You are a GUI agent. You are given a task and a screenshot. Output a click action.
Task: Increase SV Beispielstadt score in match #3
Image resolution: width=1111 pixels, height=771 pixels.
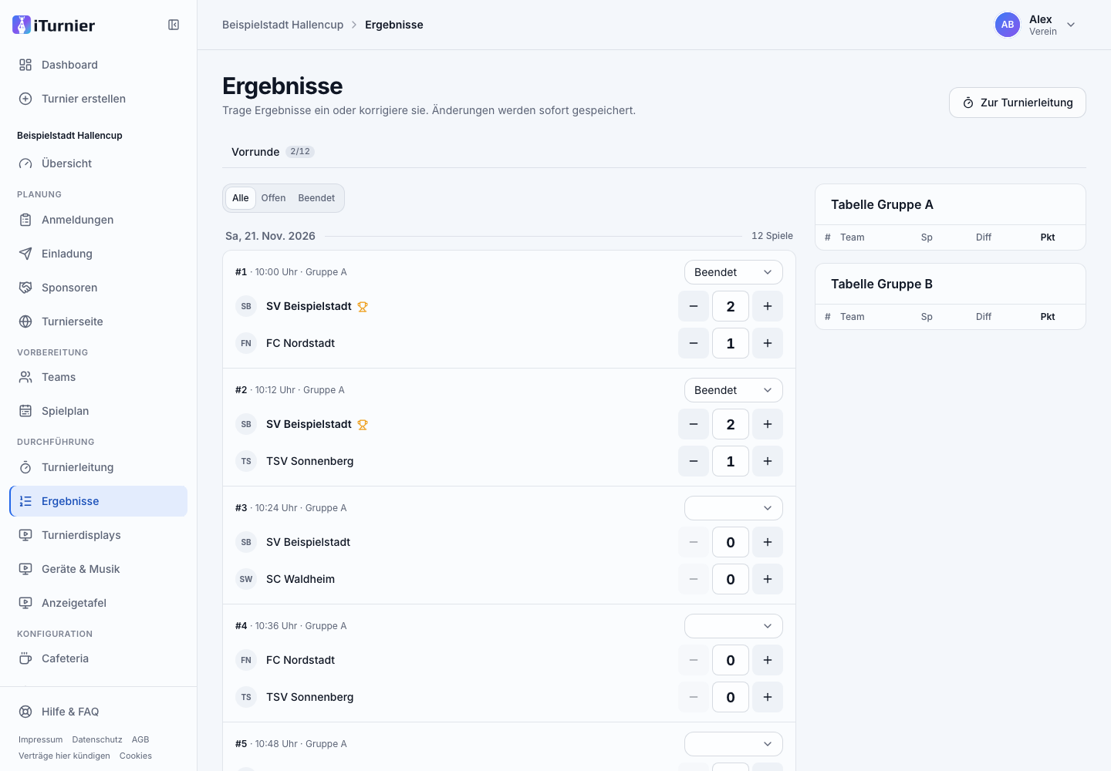tap(768, 542)
